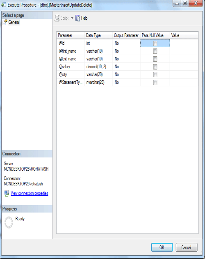Viewport: 205px width, 259px height.
Task: Toggle Pass Null Value for @first_name
Action: pyautogui.click(x=155, y=51)
